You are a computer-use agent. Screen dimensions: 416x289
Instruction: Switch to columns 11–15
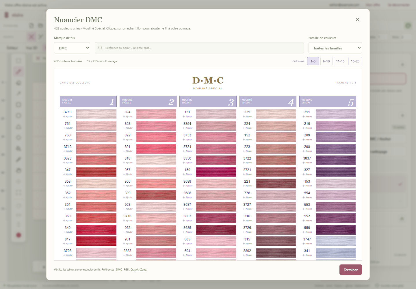(x=340, y=61)
